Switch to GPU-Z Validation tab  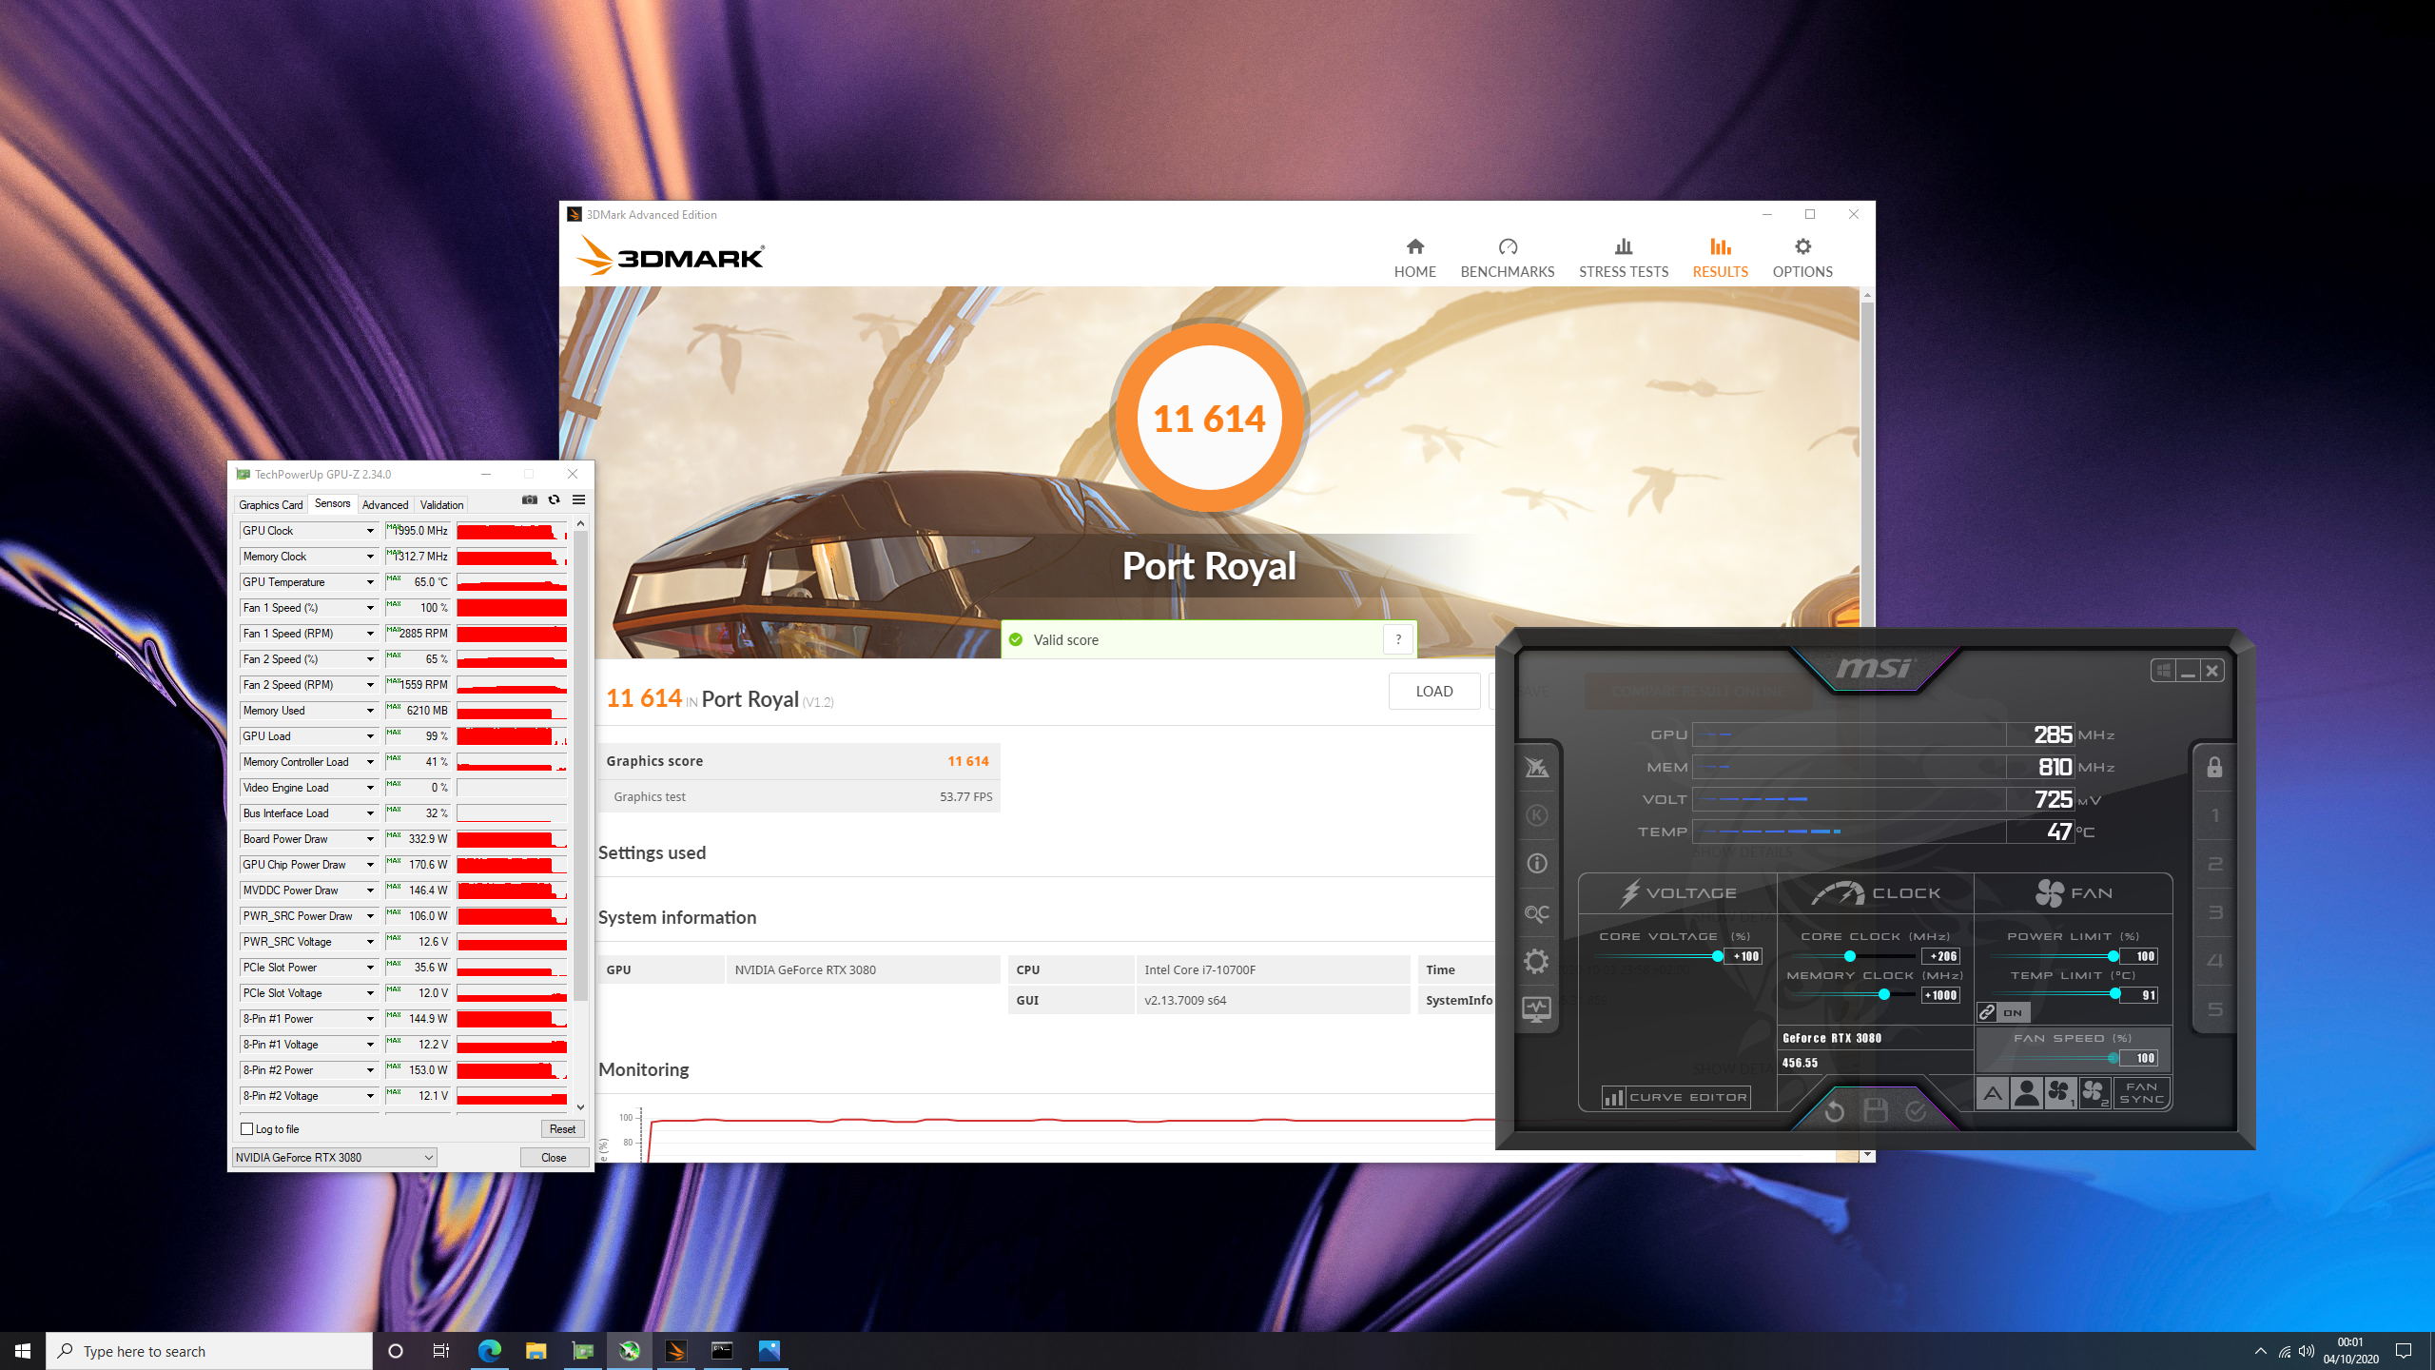(x=442, y=505)
